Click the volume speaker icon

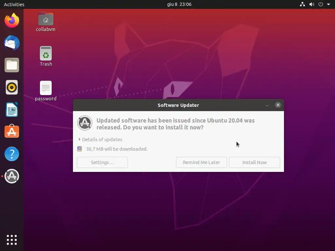(x=312, y=4)
